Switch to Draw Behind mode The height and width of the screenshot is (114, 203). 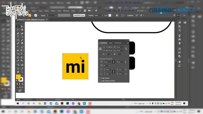20,87
